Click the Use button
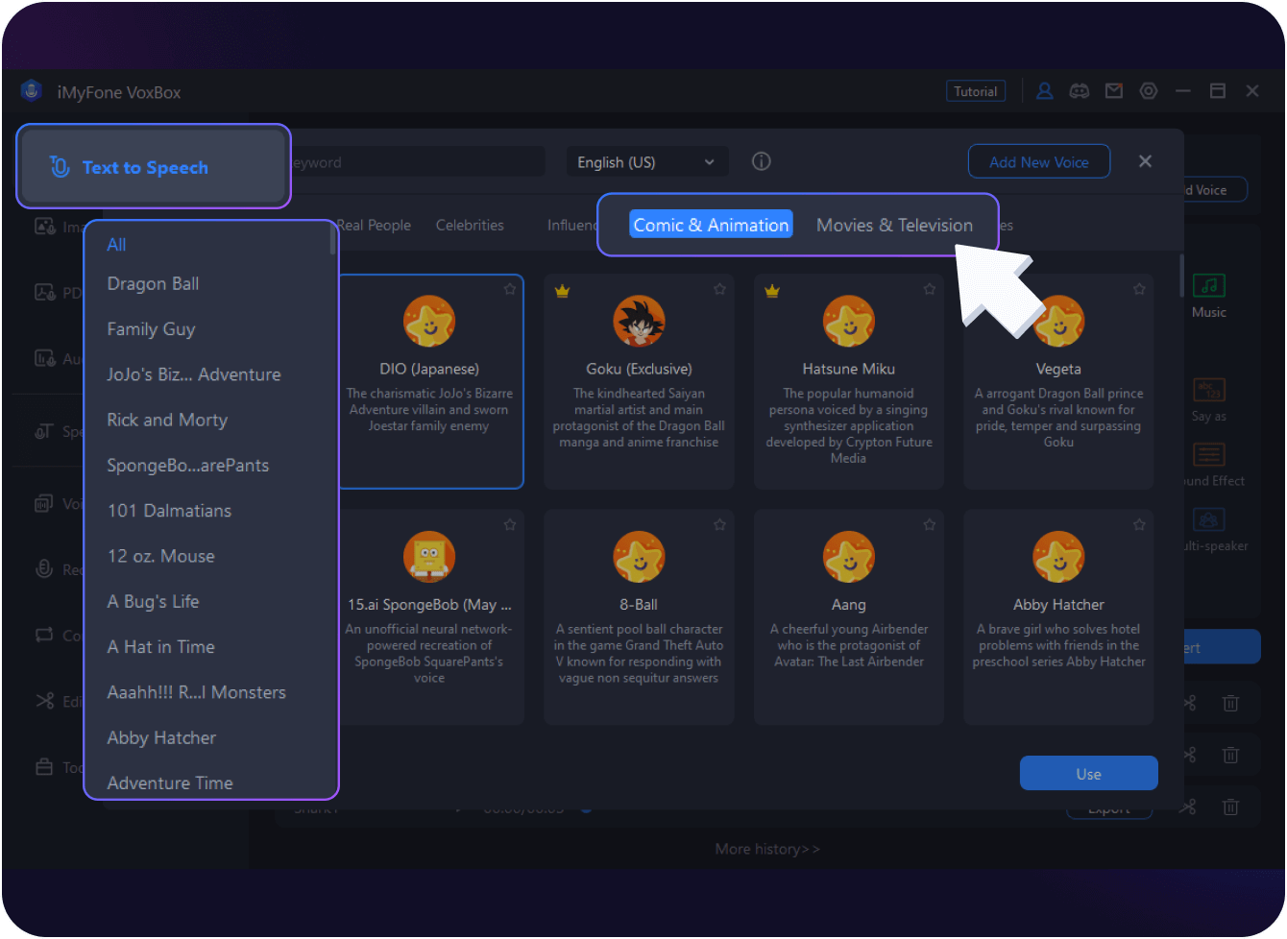1287x939 pixels. tap(1088, 774)
